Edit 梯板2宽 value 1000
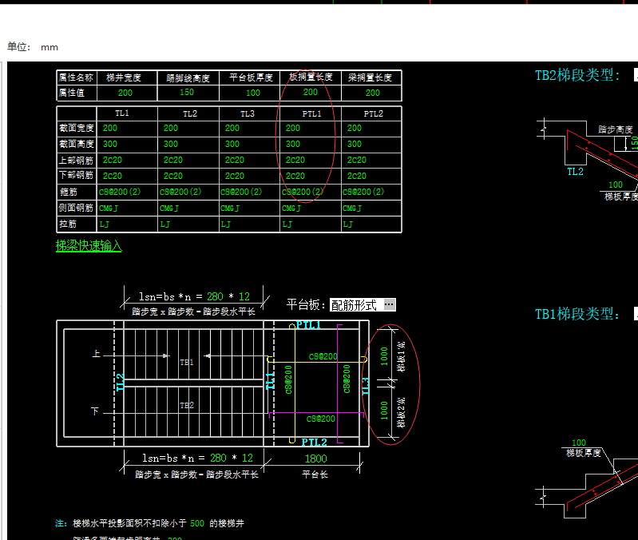 (x=384, y=410)
